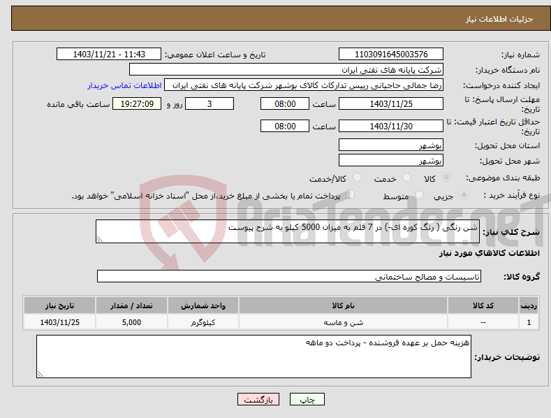Screen dimensions: 551x418
Task: Click the row number 1 cell
Action: [x=529, y=322]
